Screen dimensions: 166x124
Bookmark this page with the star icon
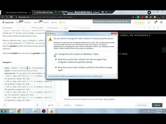[x=133, y=17]
